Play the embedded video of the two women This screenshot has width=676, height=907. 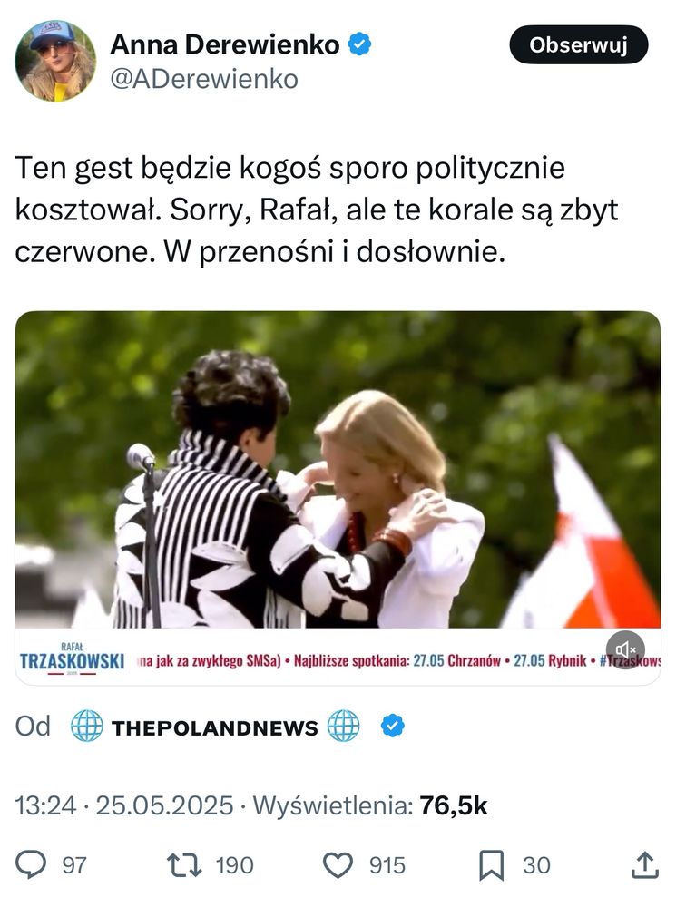pos(338,470)
